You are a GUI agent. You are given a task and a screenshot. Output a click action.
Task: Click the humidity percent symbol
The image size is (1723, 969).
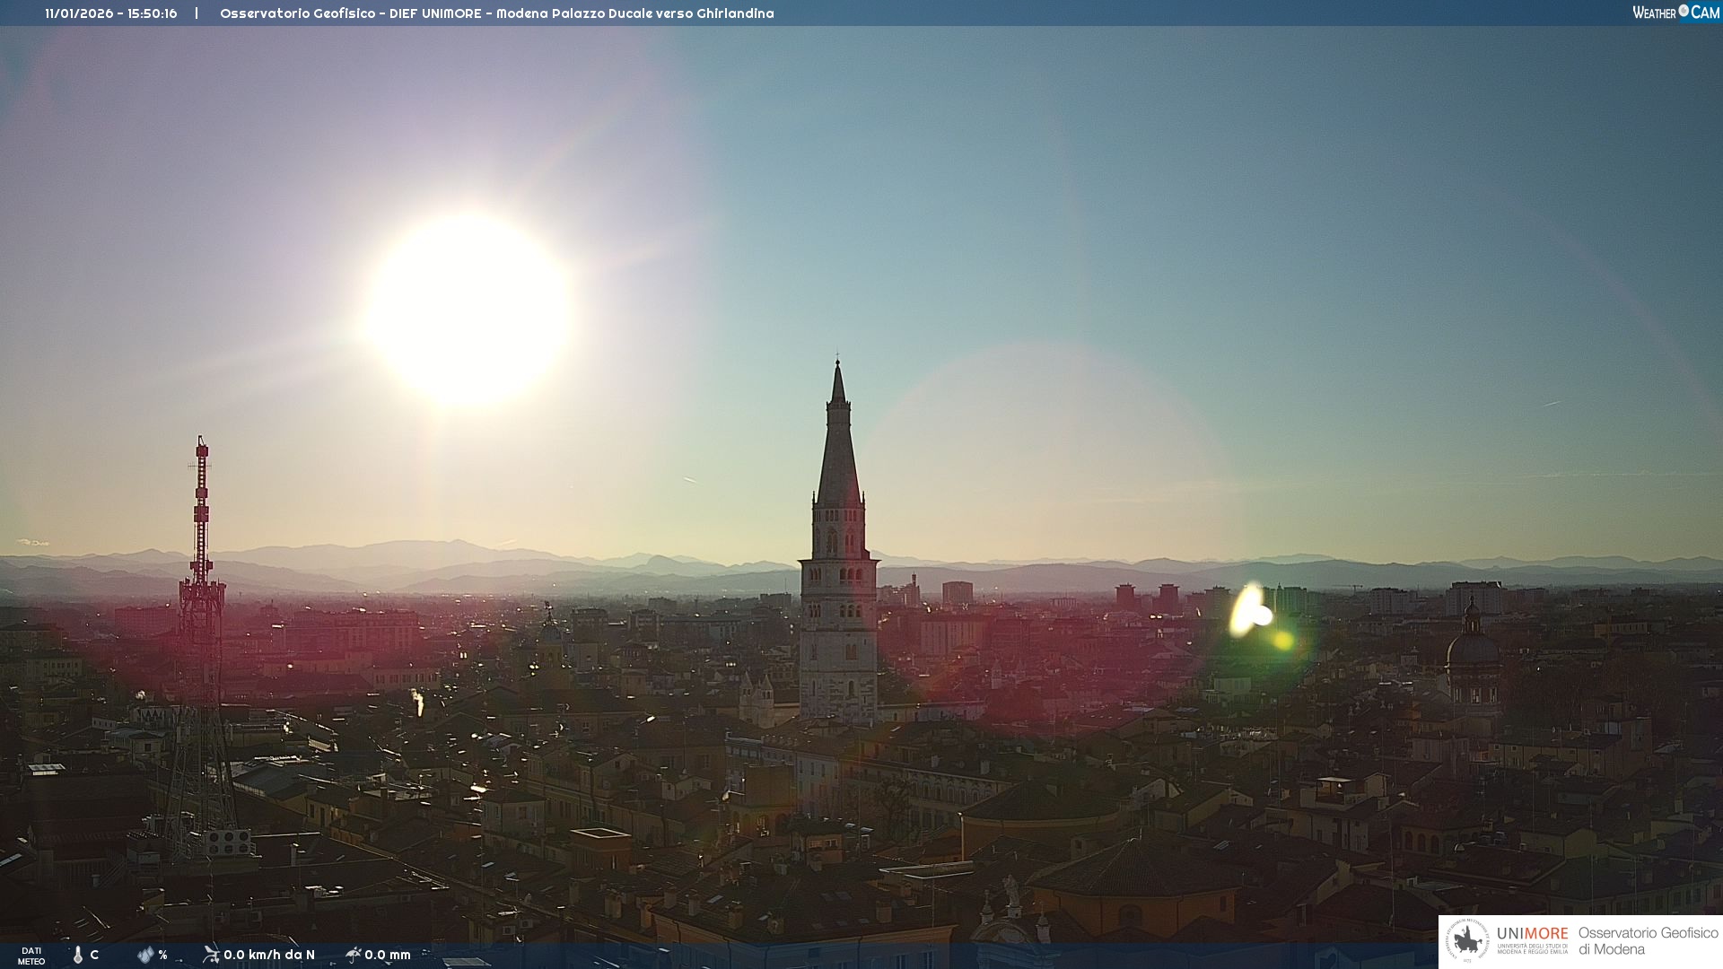pyautogui.click(x=162, y=955)
